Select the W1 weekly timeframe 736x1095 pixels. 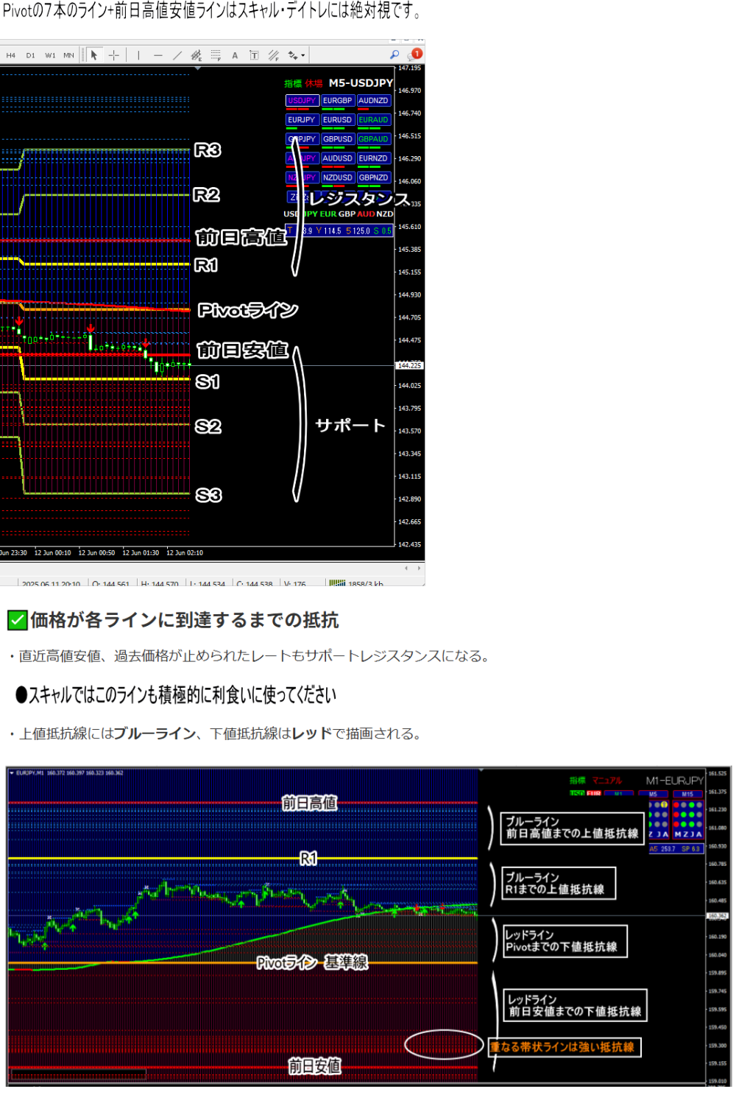point(50,55)
